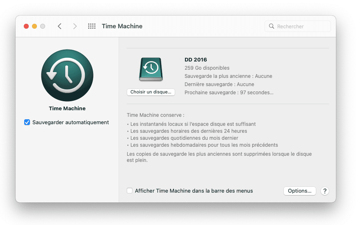Click Sauvegarde la plus ancienne : Aucune
The height and width of the screenshot is (225, 356).
(x=228, y=76)
